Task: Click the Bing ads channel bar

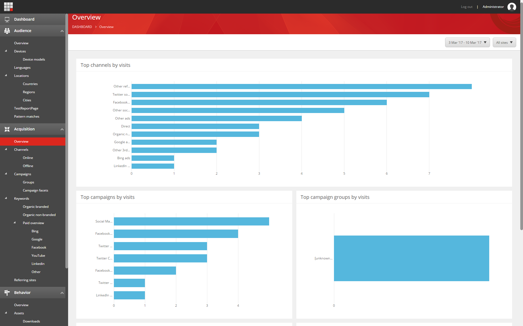Action: (x=153, y=158)
